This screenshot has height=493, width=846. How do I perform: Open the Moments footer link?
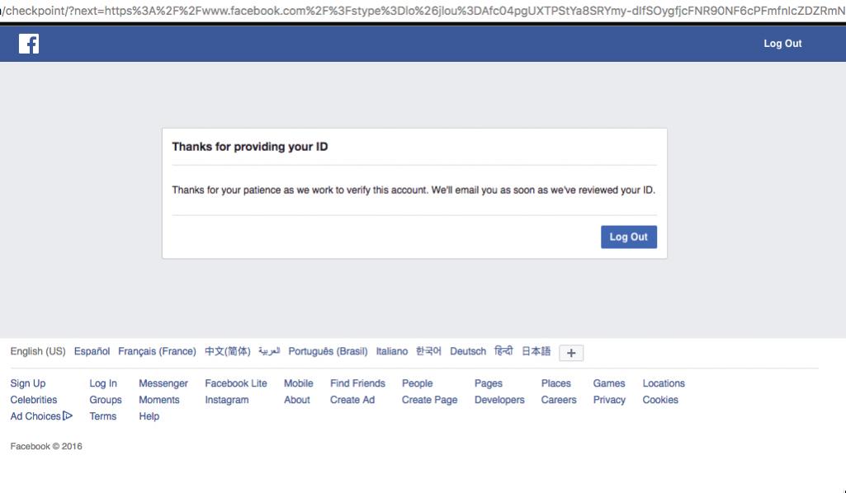158,400
